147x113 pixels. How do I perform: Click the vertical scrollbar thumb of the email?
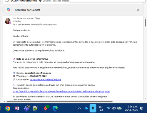click(x=146, y=23)
